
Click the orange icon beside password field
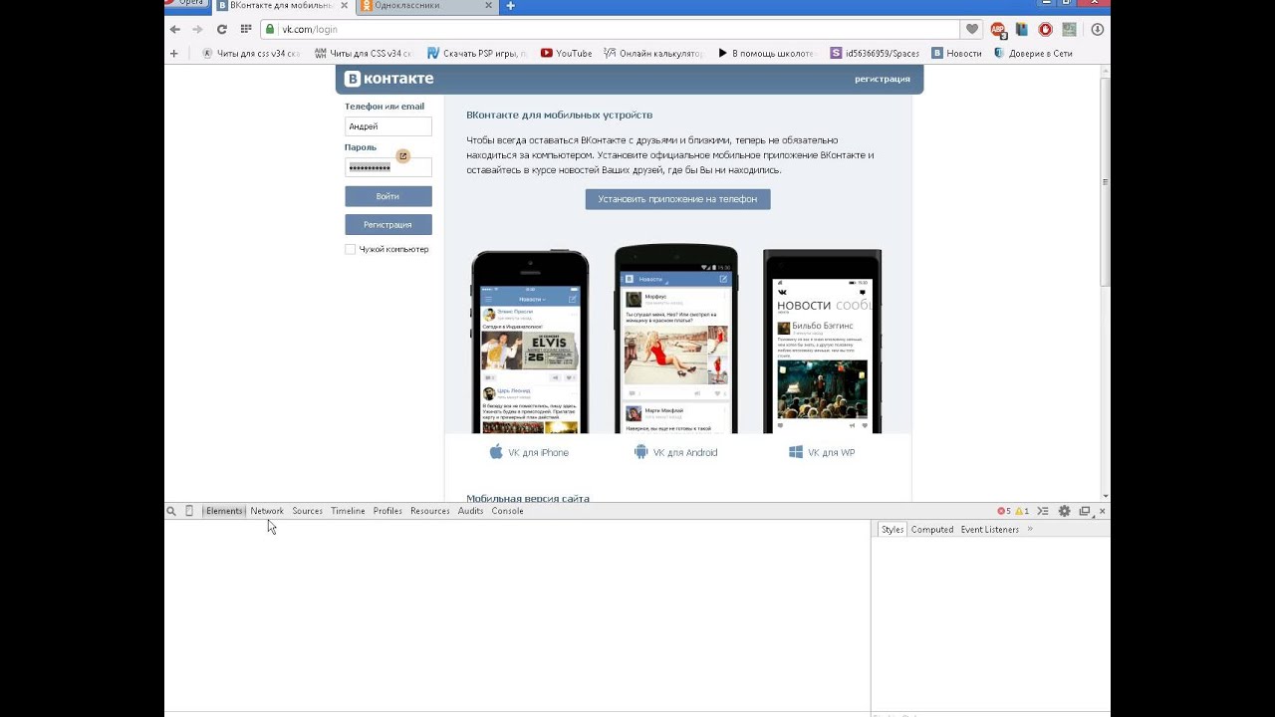point(403,156)
